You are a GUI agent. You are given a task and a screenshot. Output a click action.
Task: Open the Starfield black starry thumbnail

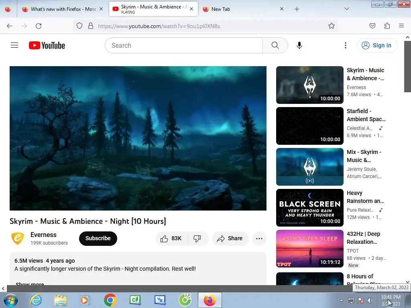(309, 126)
